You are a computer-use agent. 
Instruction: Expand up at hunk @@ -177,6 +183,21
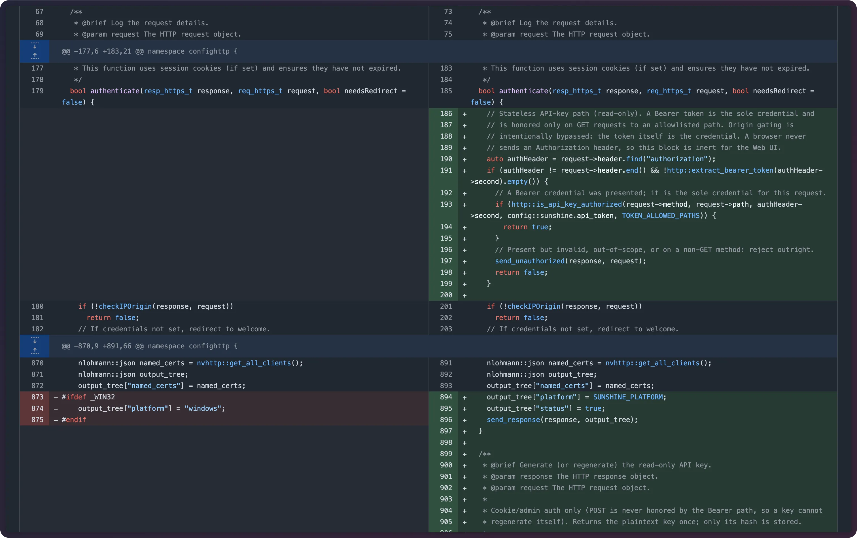(x=35, y=56)
